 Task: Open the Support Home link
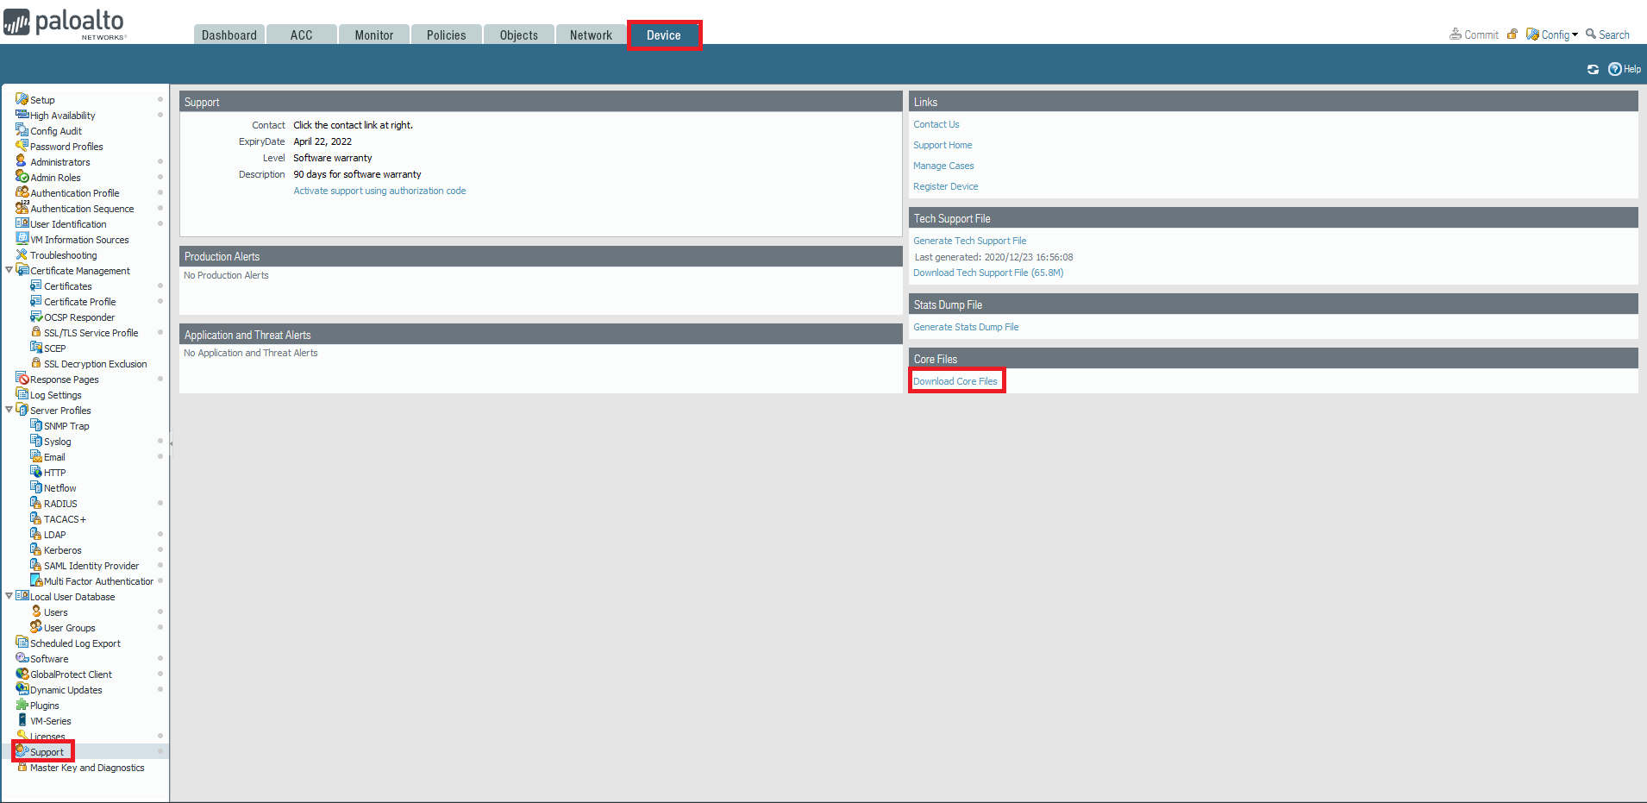(x=942, y=145)
